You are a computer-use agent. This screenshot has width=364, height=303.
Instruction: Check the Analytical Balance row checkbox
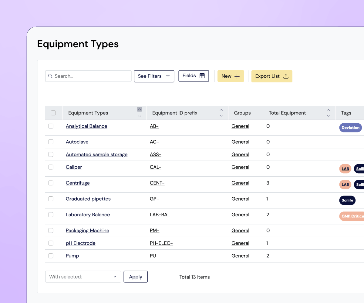pos(51,126)
